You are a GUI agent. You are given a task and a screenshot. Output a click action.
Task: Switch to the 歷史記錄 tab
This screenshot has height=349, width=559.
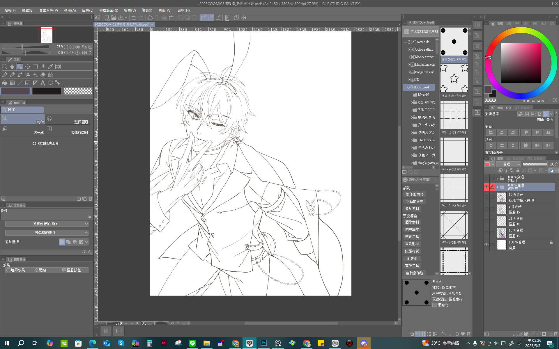coord(515,159)
